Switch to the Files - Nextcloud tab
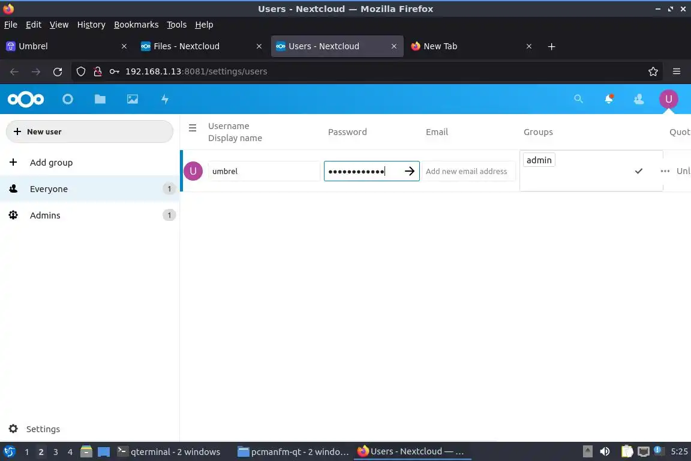 click(201, 46)
